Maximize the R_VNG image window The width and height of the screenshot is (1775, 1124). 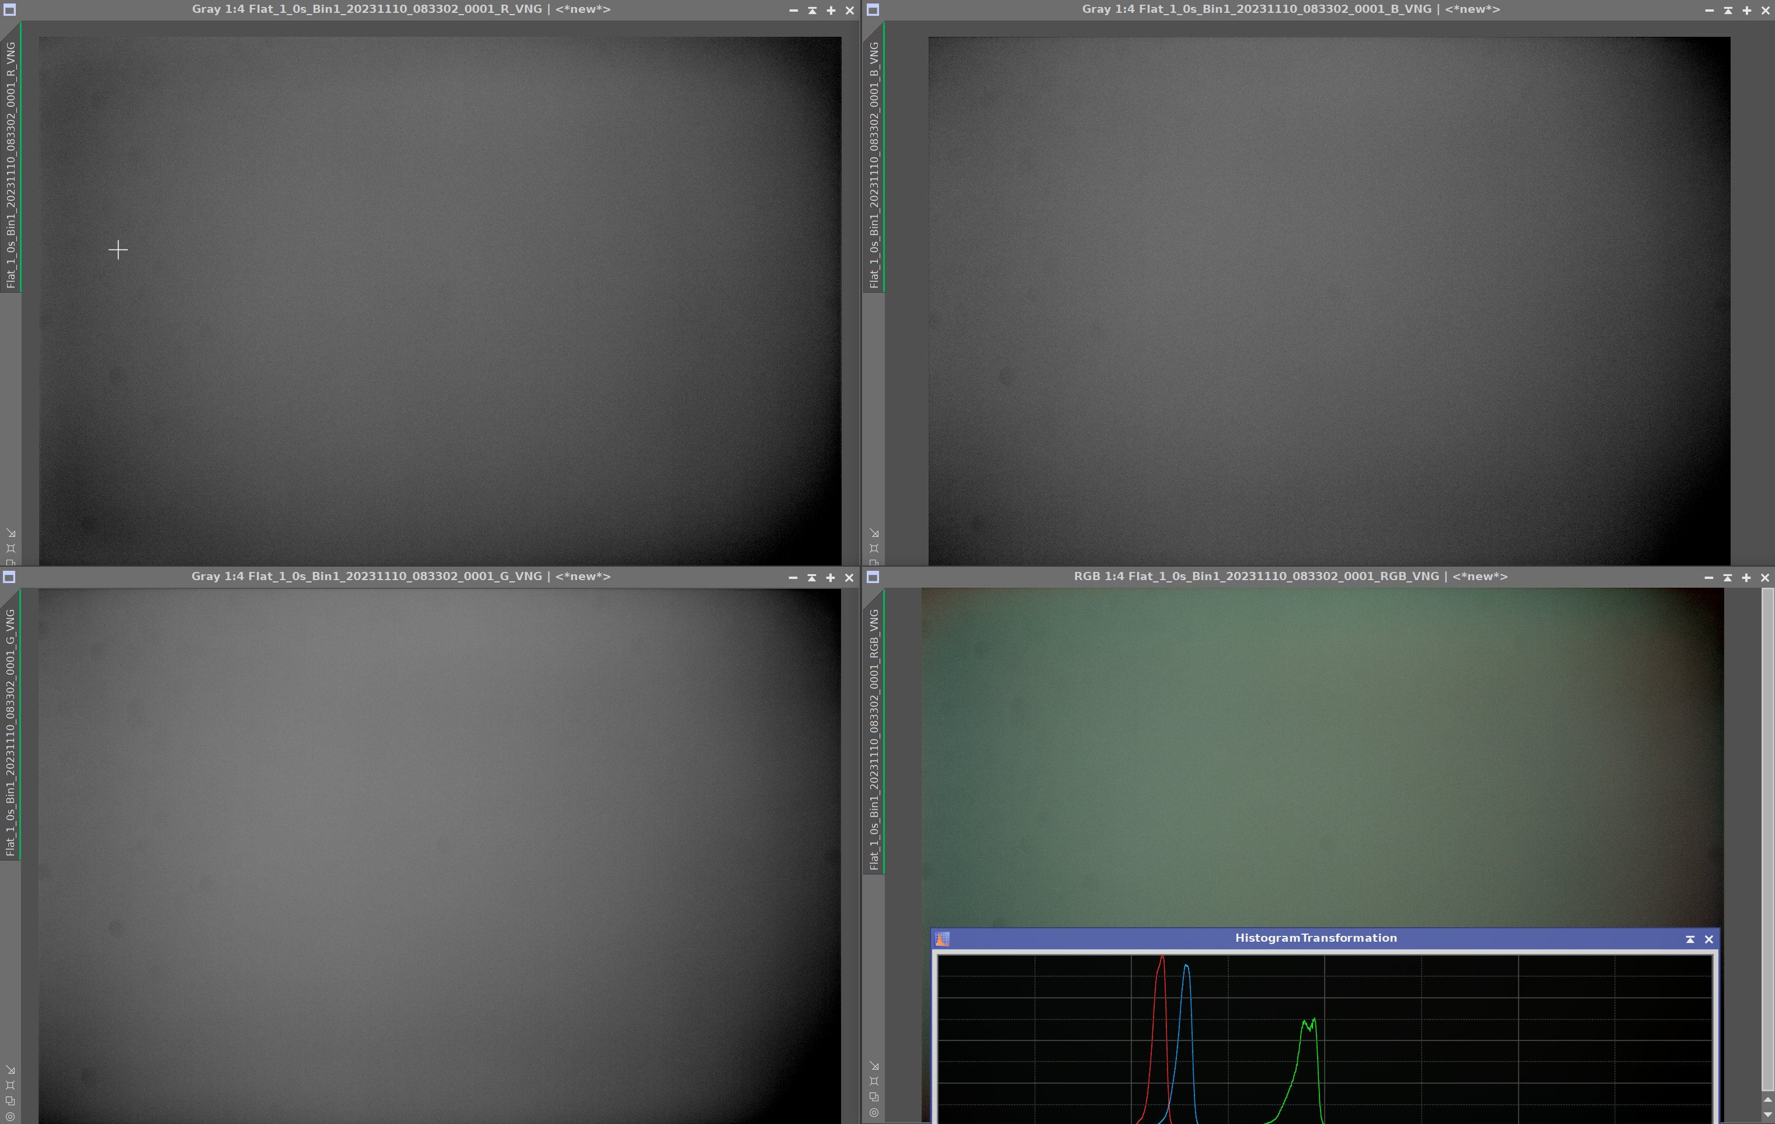(831, 11)
